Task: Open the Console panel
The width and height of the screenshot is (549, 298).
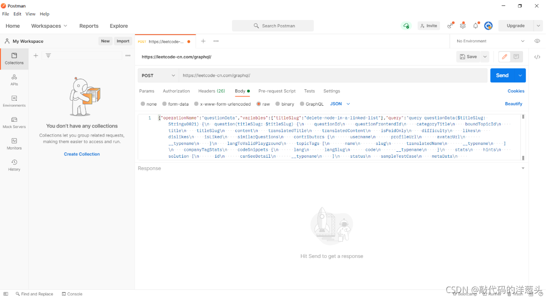Action: coord(72,294)
